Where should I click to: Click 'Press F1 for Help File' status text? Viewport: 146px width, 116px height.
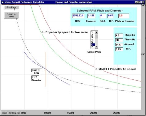pyautogui.click(x=10, y=113)
